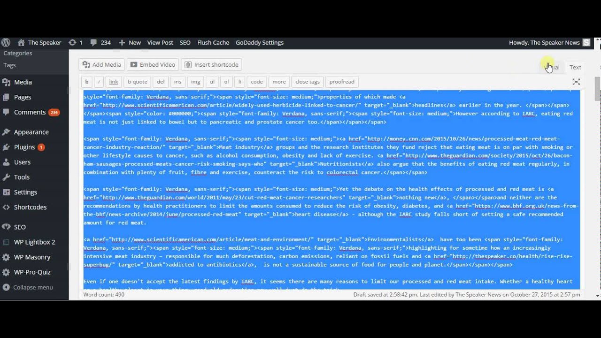Image resolution: width=601 pixels, height=338 pixels.
Task: Click View Post in admin bar
Action: point(160,42)
